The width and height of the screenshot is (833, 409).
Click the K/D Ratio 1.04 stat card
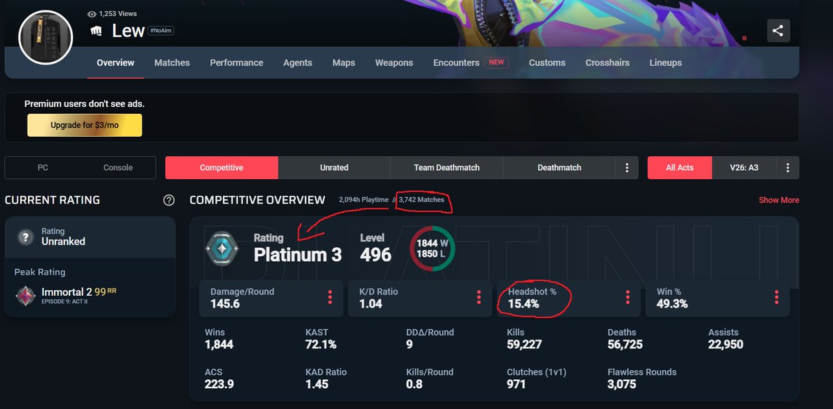pyautogui.click(x=420, y=299)
